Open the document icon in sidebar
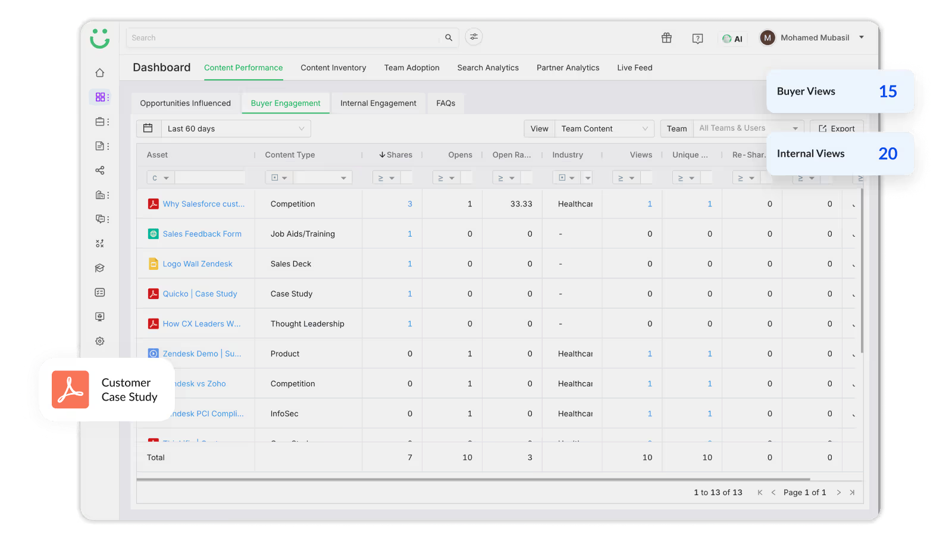The height and width of the screenshot is (535, 952). point(100,146)
